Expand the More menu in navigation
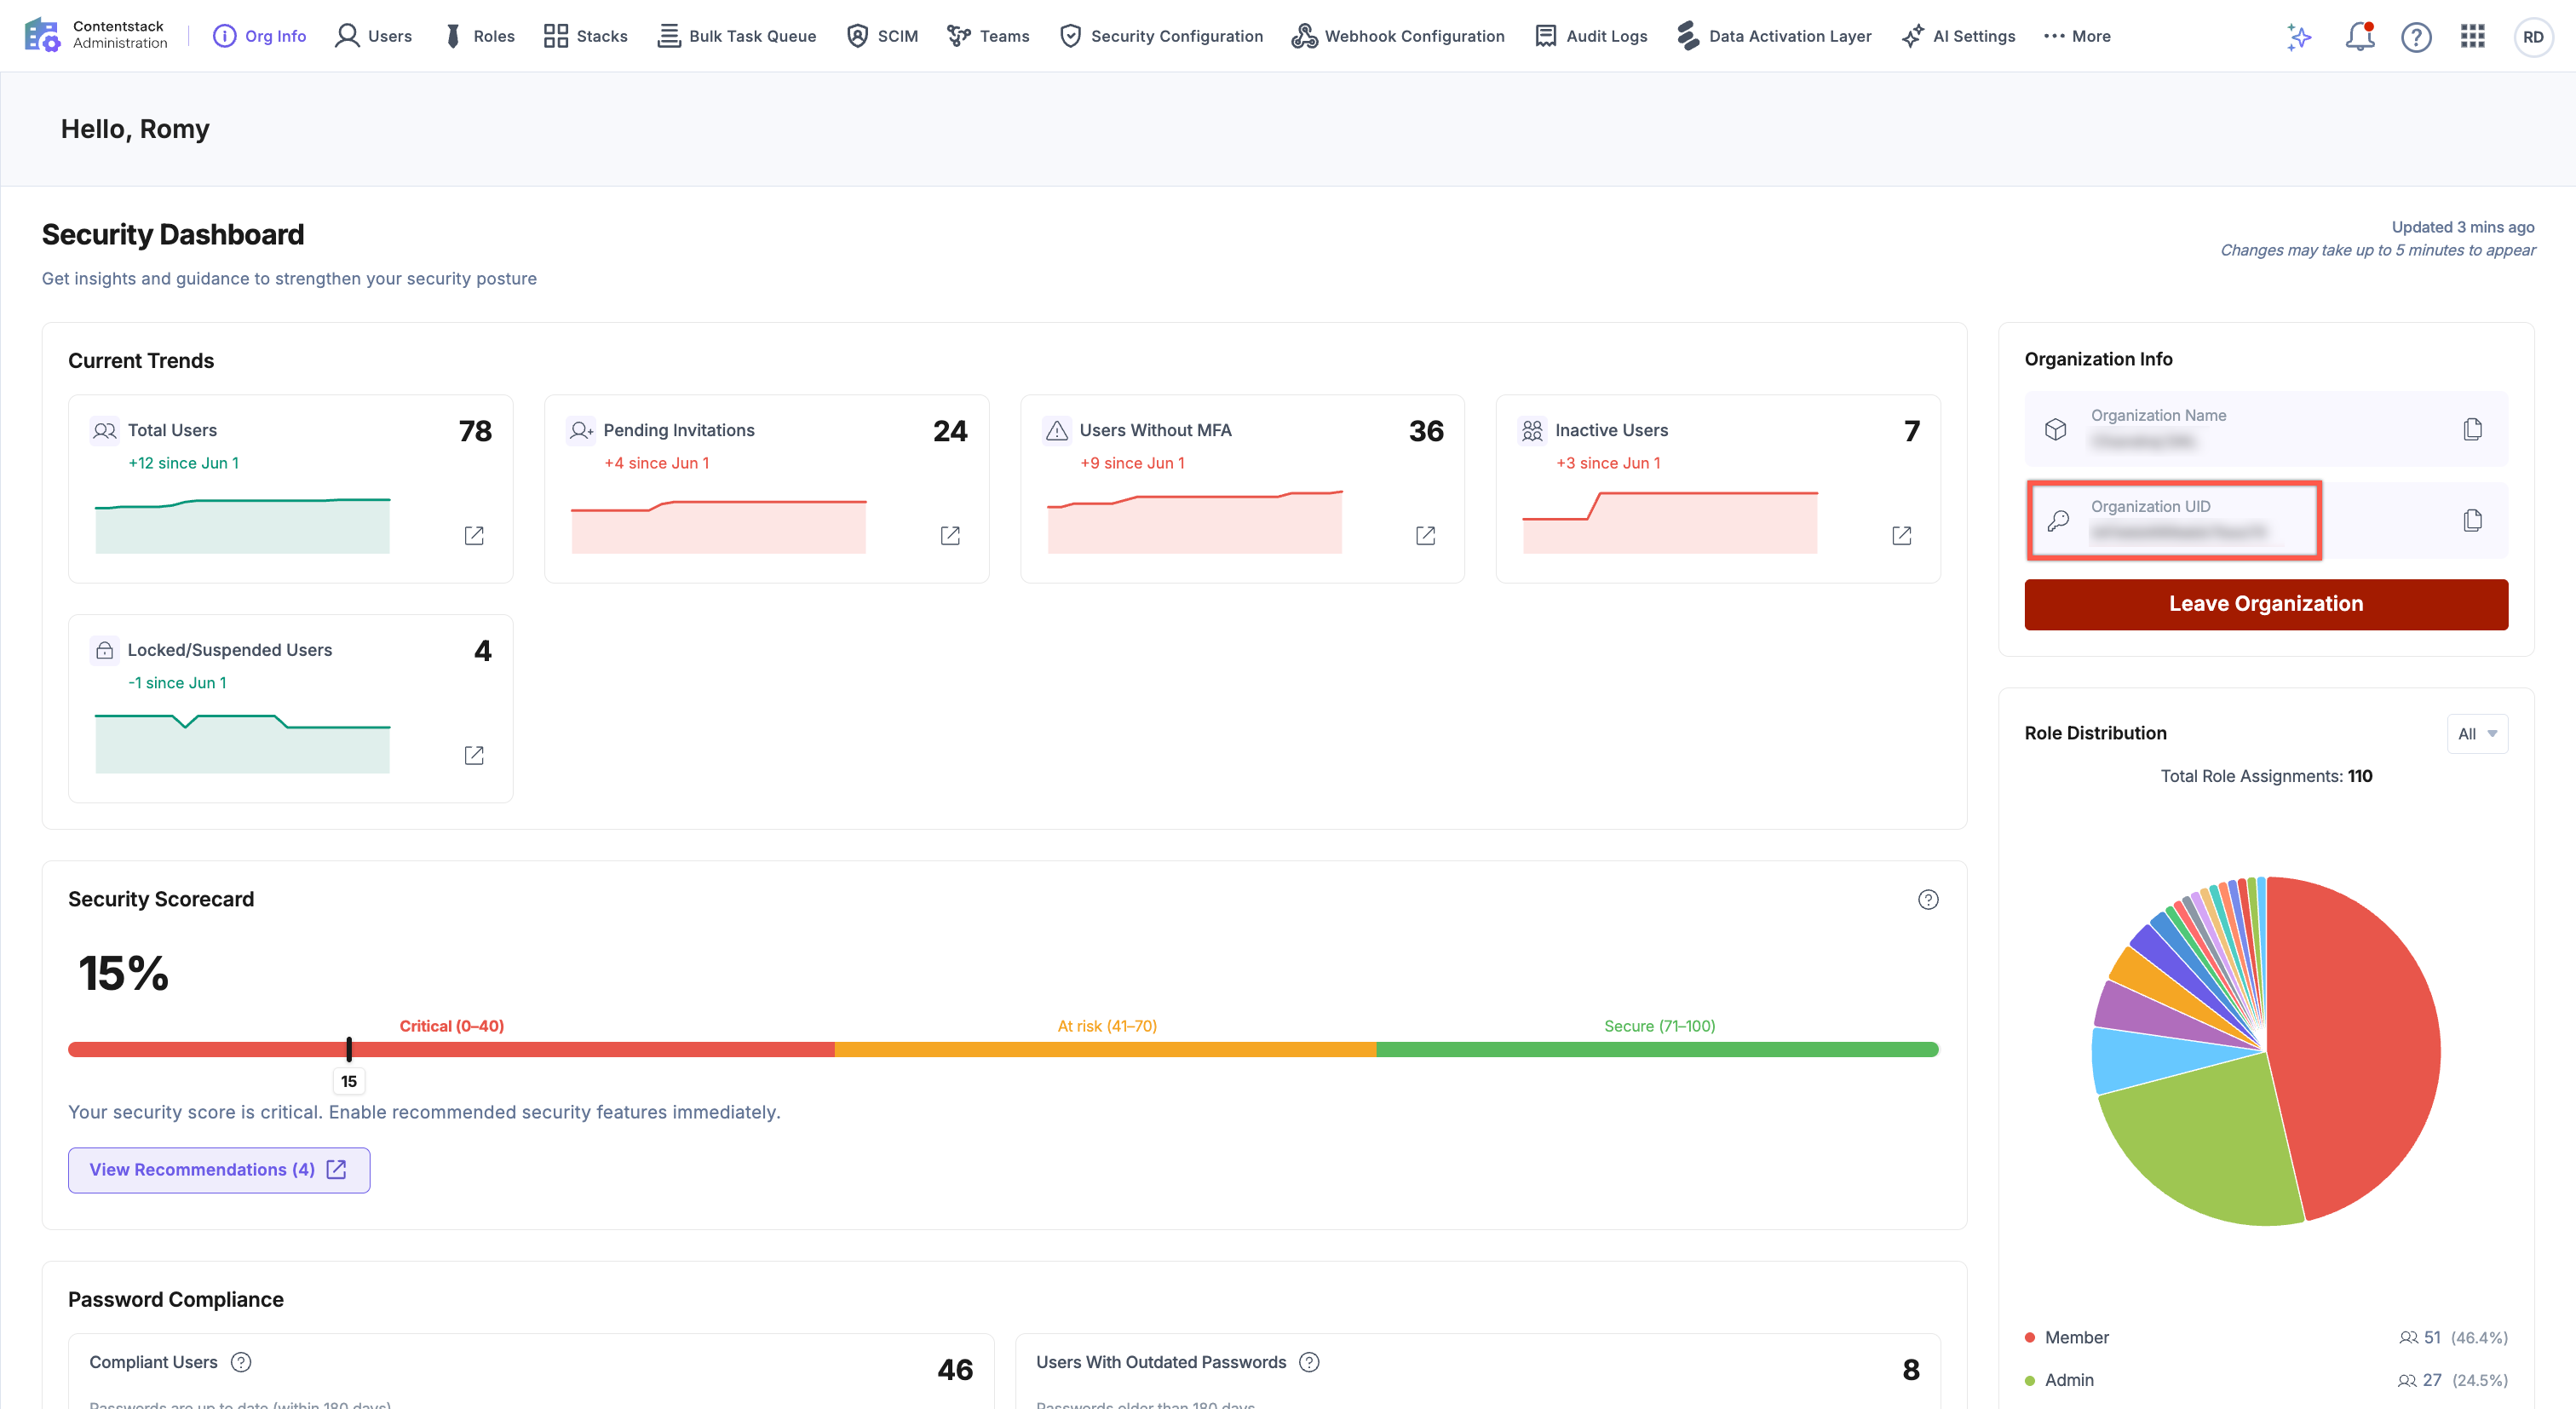Screen dimensions: 2576x1409 2076,36
